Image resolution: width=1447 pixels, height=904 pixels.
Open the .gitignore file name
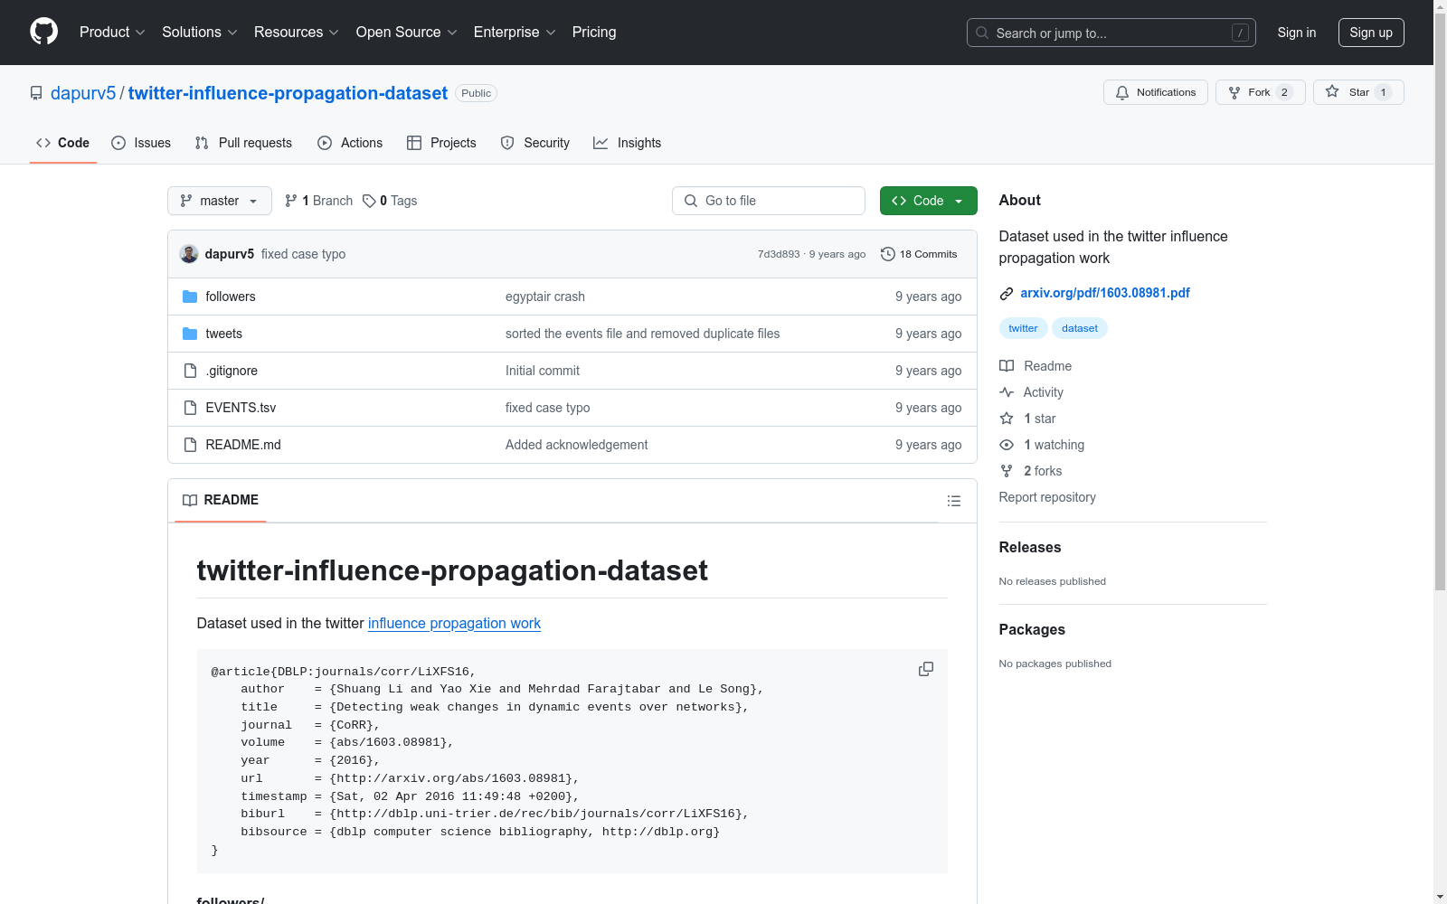click(232, 371)
